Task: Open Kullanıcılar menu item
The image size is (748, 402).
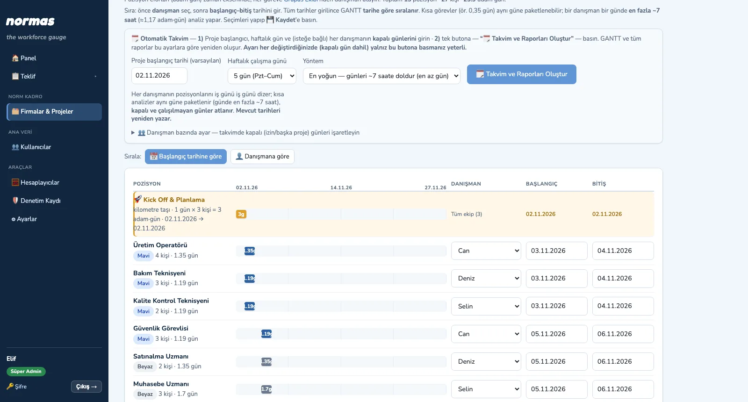Action: click(54, 147)
